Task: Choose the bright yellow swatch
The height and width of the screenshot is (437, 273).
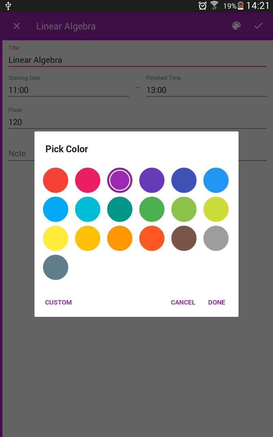Action: point(56,238)
